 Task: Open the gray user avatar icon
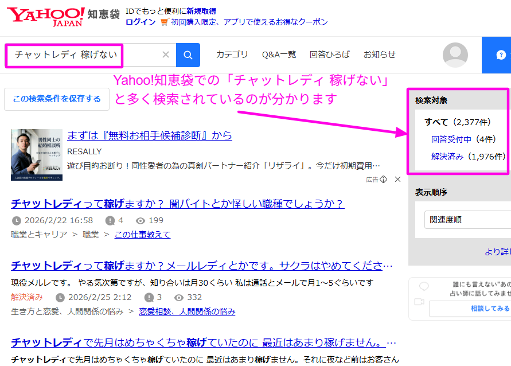pyautogui.click(x=455, y=55)
